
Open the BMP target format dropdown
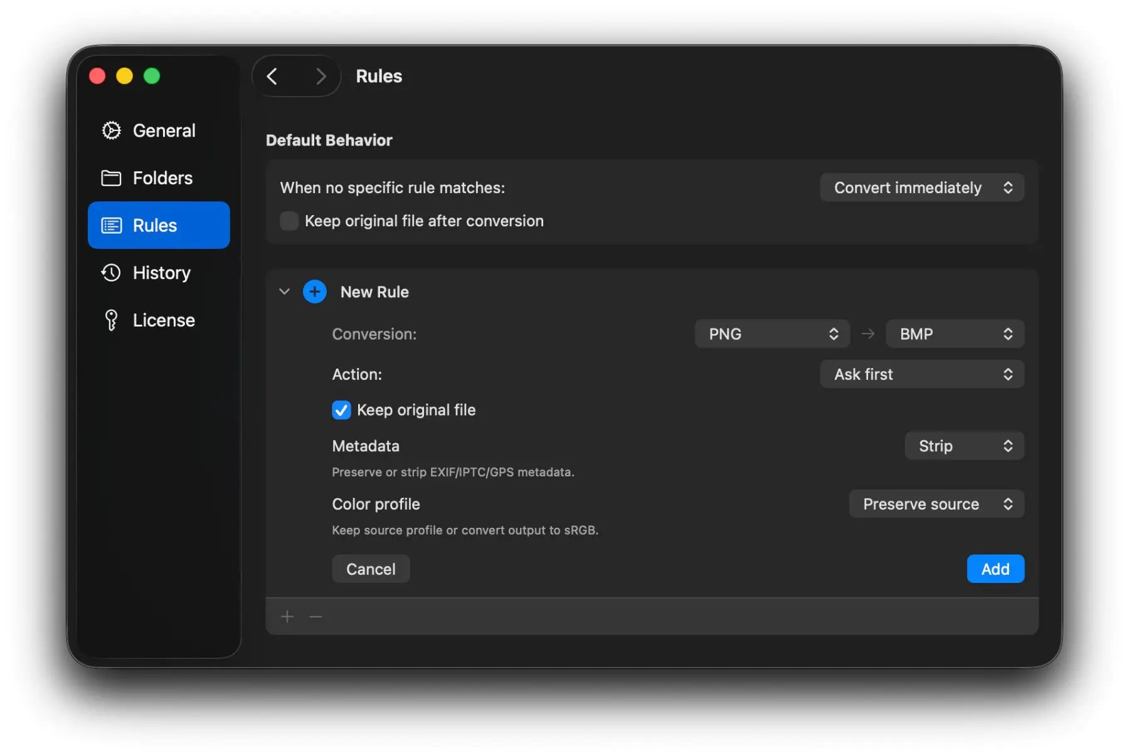pos(954,334)
